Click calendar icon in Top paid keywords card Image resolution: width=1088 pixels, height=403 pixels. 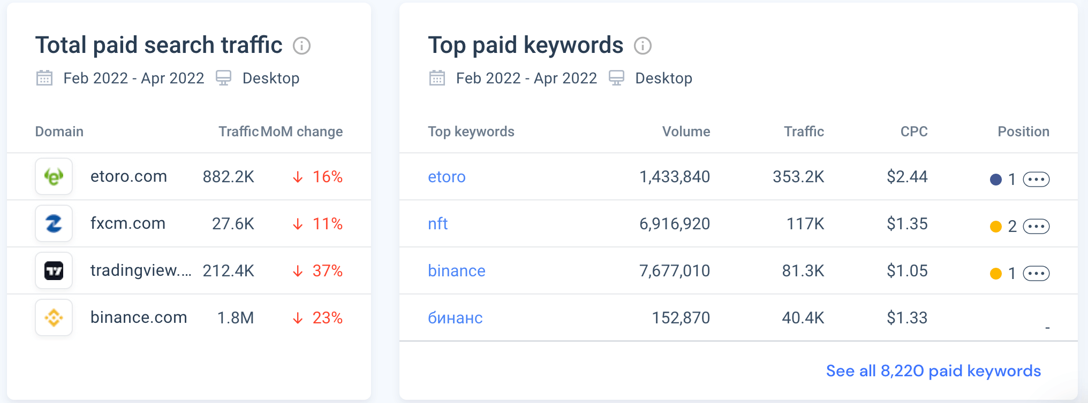coord(437,78)
